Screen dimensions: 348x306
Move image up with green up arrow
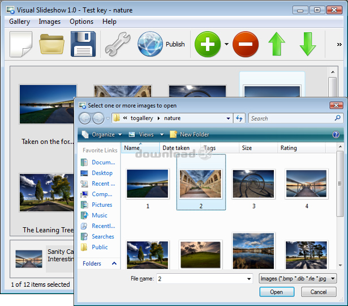pyautogui.click(x=277, y=44)
